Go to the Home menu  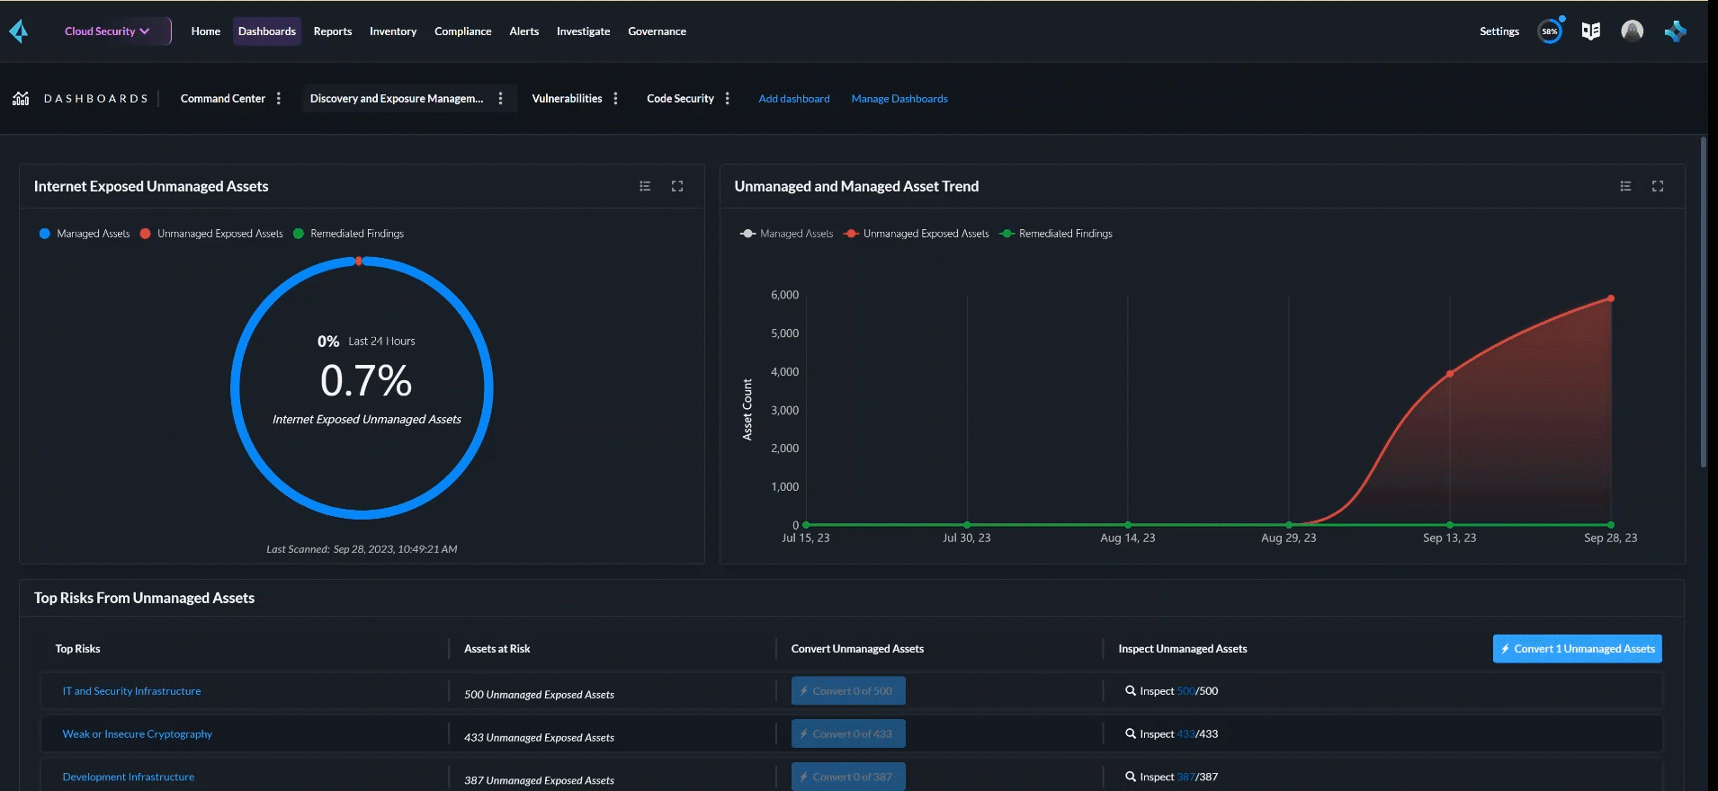click(x=206, y=31)
